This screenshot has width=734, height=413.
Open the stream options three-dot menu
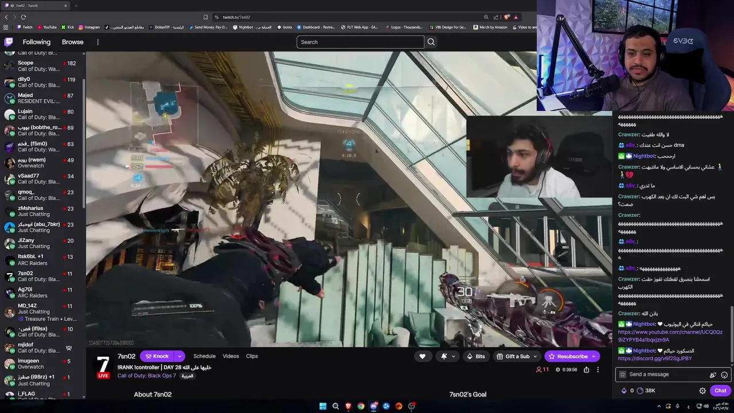click(598, 370)
